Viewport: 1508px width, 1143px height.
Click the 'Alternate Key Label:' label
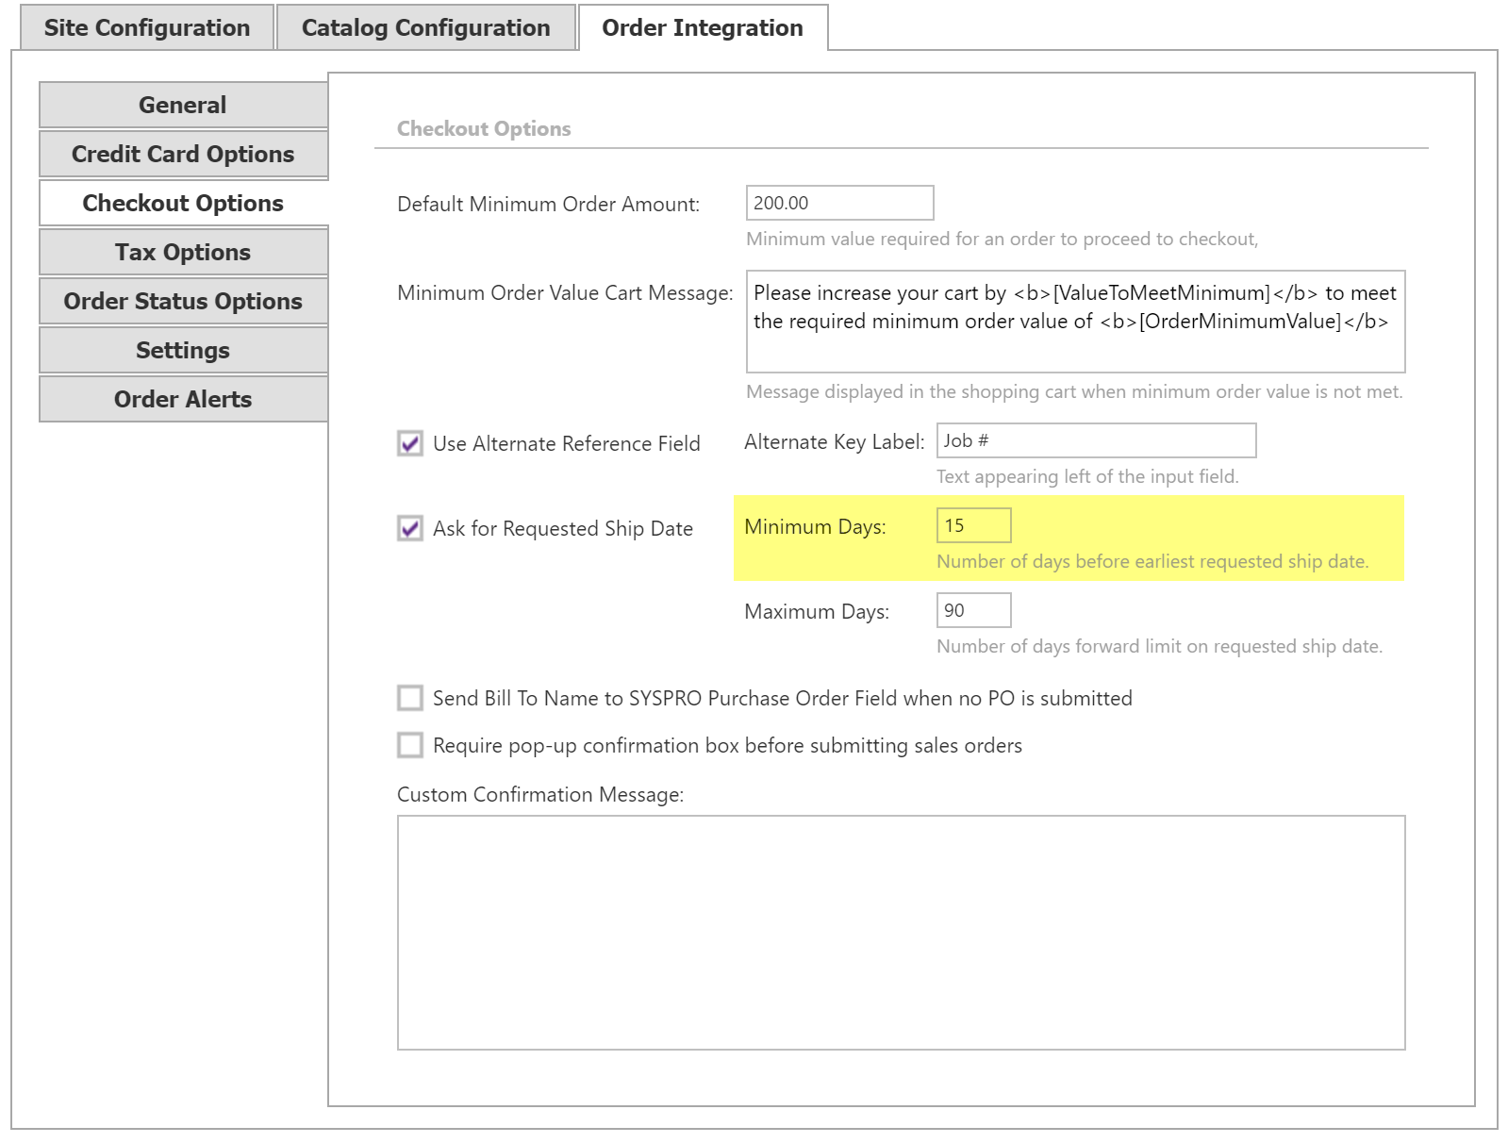click(835, 442)
